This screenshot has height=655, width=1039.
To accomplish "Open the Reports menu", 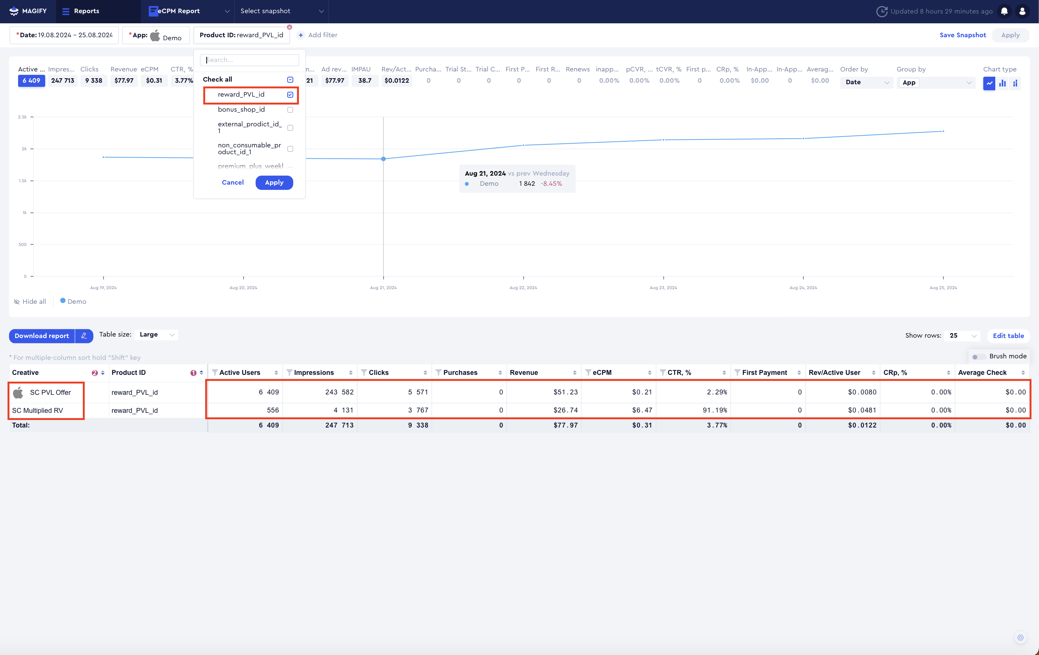I will click(x=81, y=11).
